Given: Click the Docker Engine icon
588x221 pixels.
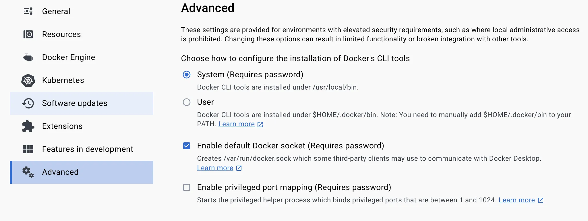Looking at the screenshot, I should [x=28, y=57].
